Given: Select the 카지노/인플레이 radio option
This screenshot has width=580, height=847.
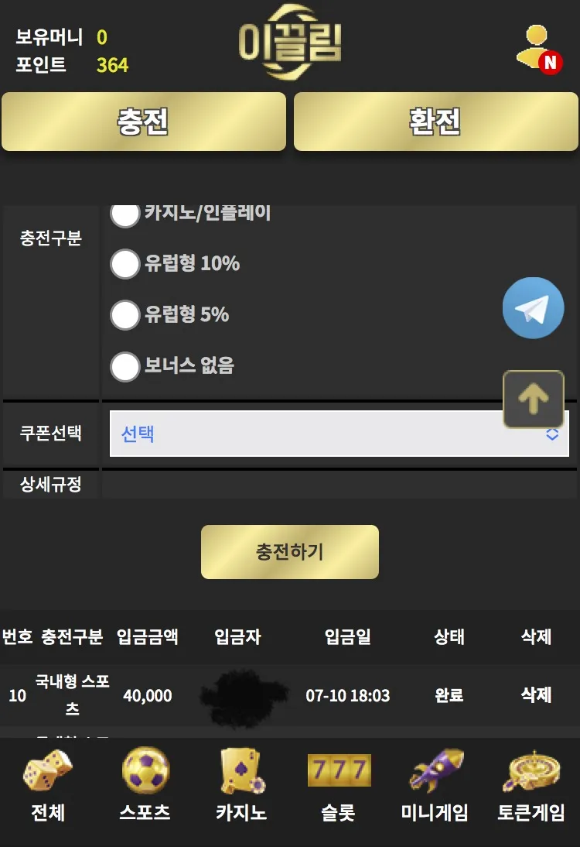Looking at the screenshot, I should (125, 214).
